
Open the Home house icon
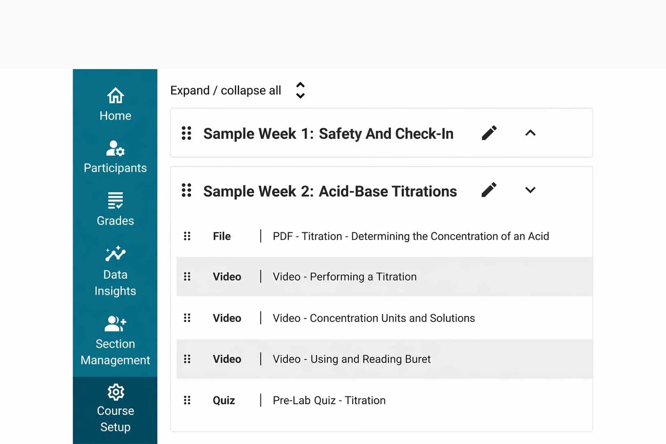pos(115,95)
